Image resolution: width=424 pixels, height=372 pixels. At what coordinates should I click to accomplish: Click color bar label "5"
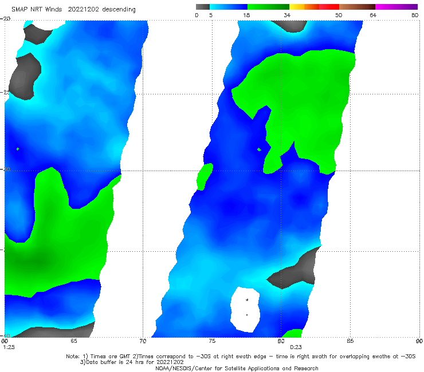[211, 15]
